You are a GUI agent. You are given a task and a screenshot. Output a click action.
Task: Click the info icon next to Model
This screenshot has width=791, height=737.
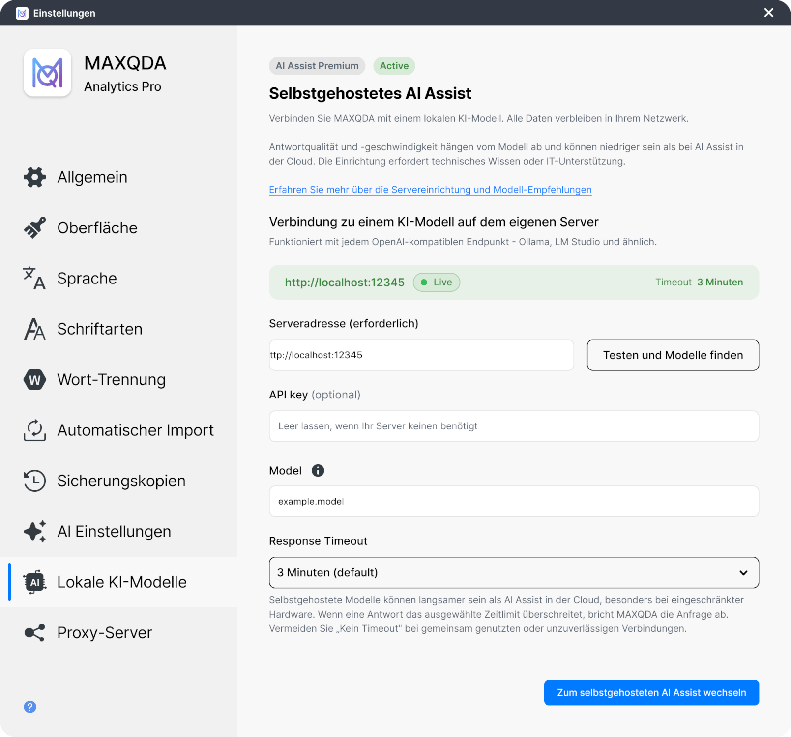point(318,471)
